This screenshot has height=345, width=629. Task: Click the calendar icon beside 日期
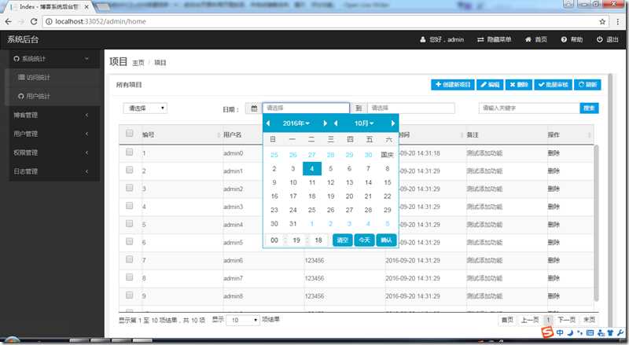pos(254,108)
